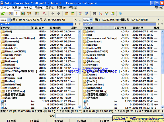This screenshot has width=164, height=122.
Task: Select 1 txt file icon in right panel
Action: pyautogui.click(x=85, y=104)
